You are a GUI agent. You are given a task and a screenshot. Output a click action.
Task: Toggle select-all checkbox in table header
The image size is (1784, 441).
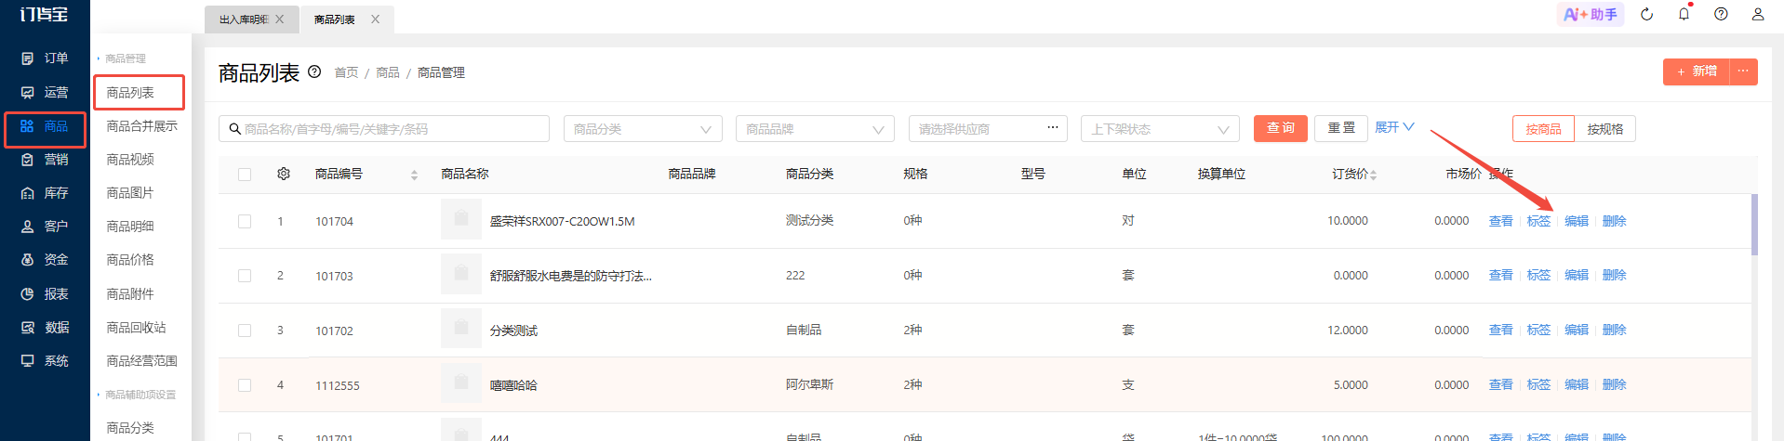[245, 175]
